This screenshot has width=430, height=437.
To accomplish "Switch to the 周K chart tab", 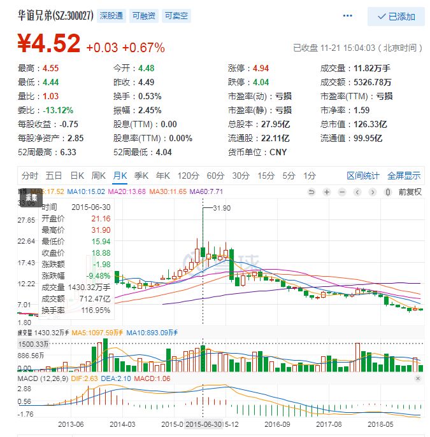I will (x=98, y=176).
